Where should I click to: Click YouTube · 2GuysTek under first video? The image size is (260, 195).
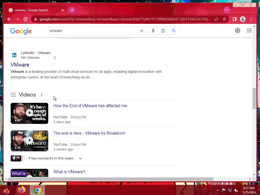coord(70,117)
